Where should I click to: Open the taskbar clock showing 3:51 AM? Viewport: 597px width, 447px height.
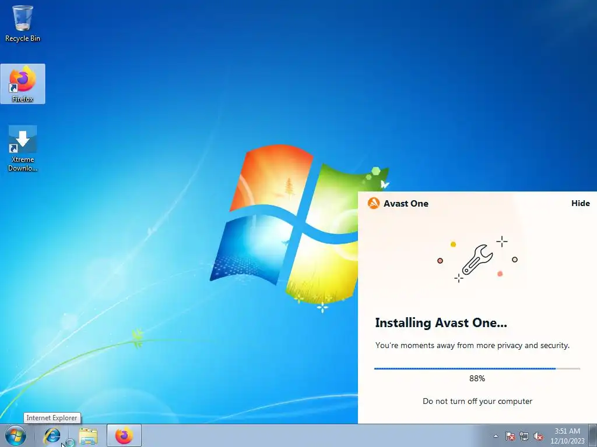tap(567, 436)
